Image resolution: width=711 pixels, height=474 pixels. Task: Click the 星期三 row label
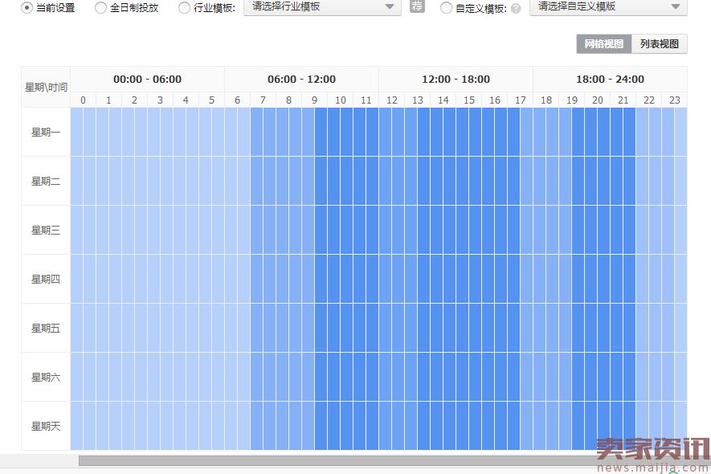click(45, 230)
